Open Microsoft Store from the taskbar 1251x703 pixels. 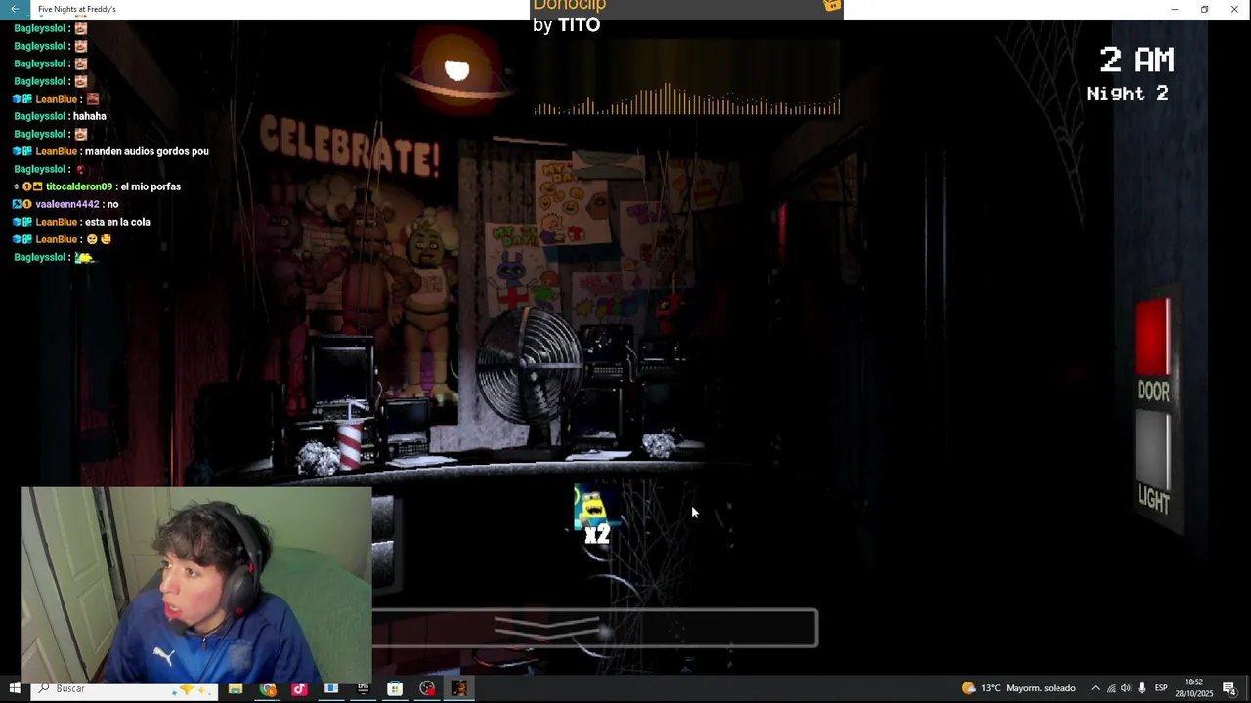395,688
